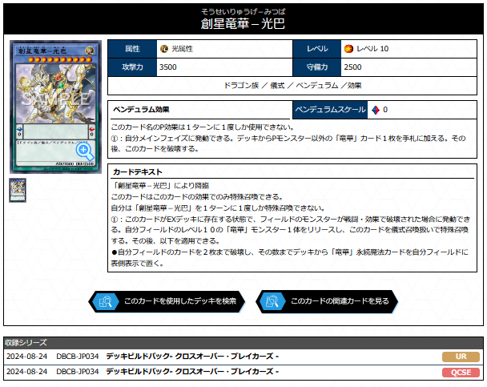
Task: Click the type line ドラゴン族／儀式／ペンデュラム／効果
Action: 292,86
